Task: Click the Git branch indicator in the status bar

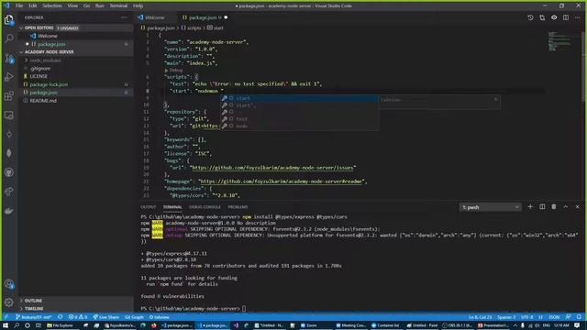Action: click(33, 317)
